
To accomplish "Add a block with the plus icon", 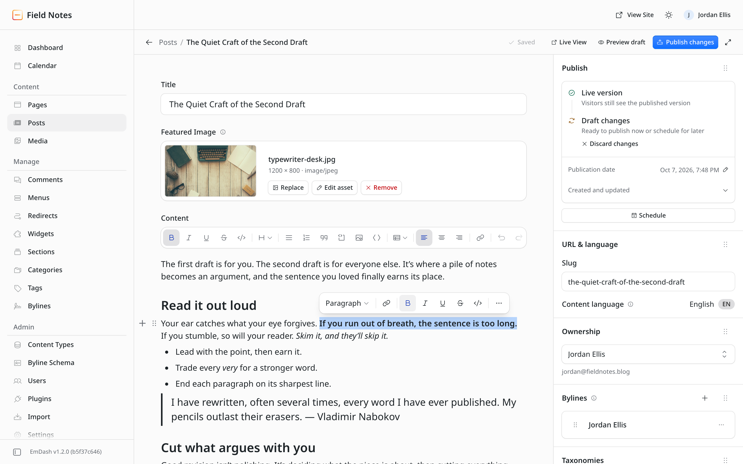I will tap(142, 323).
